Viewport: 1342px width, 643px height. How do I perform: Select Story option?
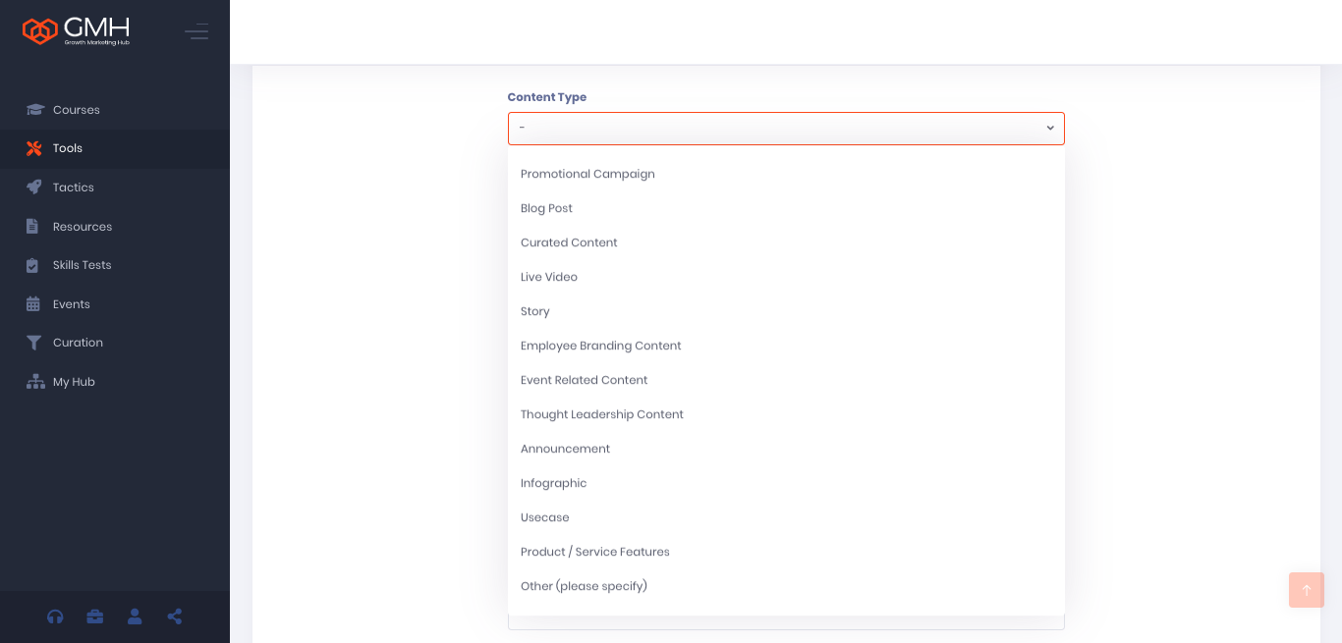point(786,311)
